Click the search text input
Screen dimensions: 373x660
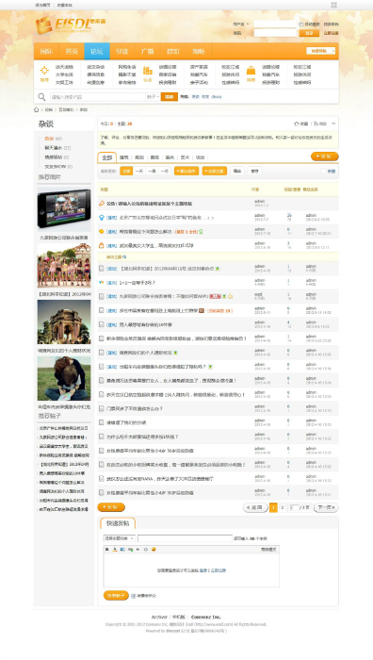[x=98, y=97]
